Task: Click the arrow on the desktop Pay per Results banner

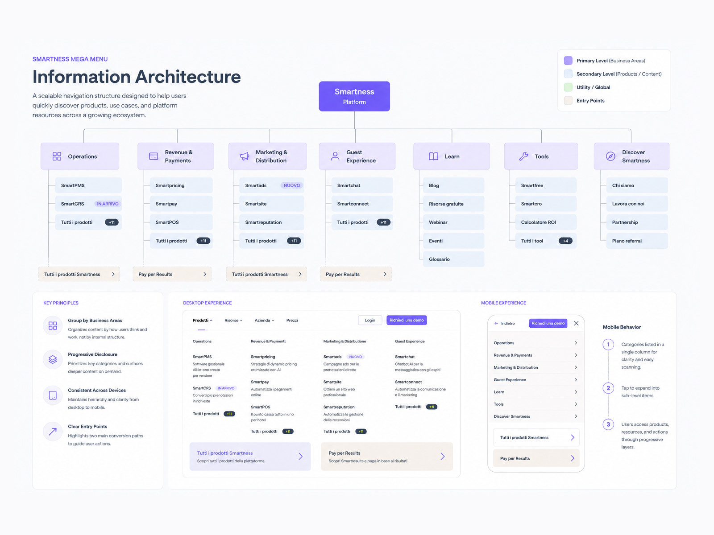Action: pos(443,457)
